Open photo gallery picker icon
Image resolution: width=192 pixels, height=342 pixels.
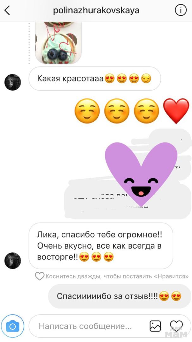point(155,326)
